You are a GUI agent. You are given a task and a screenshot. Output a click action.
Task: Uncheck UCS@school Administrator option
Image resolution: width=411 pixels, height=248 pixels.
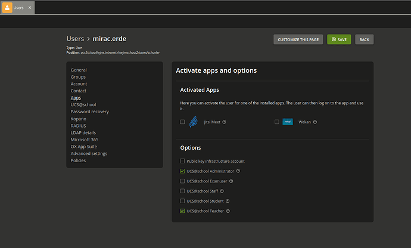click(x=182, y=171)
